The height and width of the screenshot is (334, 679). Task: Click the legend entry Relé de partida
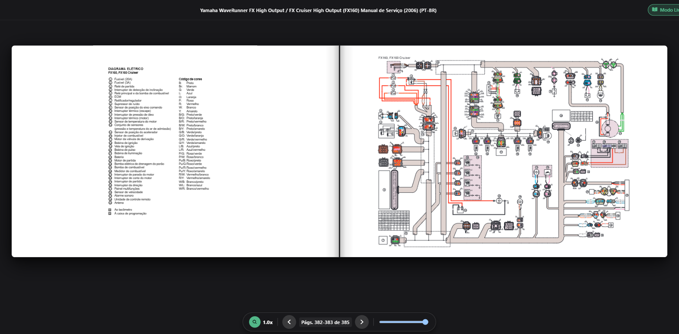point(124,86)
